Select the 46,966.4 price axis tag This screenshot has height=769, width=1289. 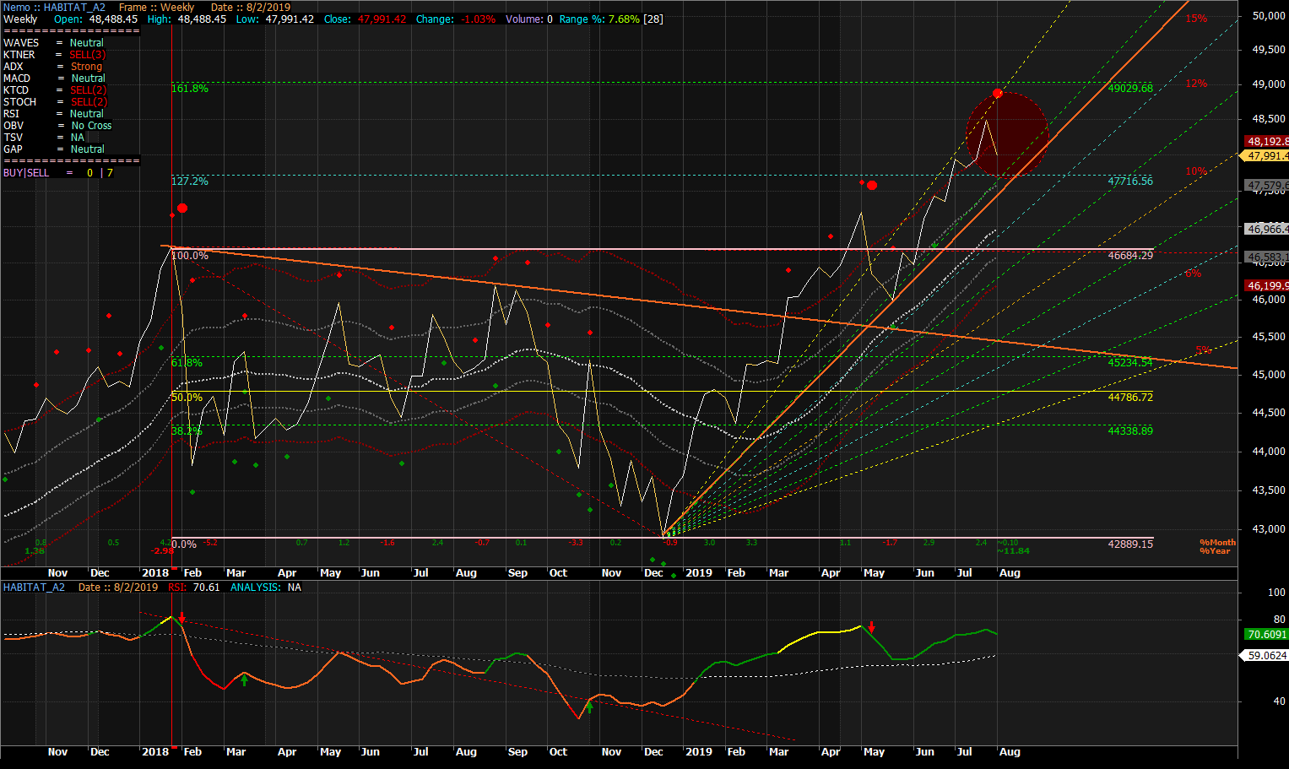point(1266,229)
